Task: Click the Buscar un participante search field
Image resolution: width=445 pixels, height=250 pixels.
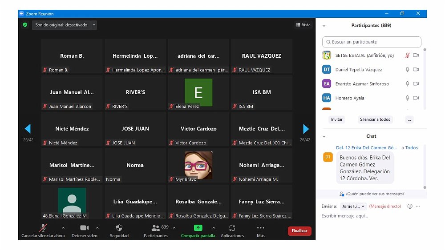Action: (372, 42)
